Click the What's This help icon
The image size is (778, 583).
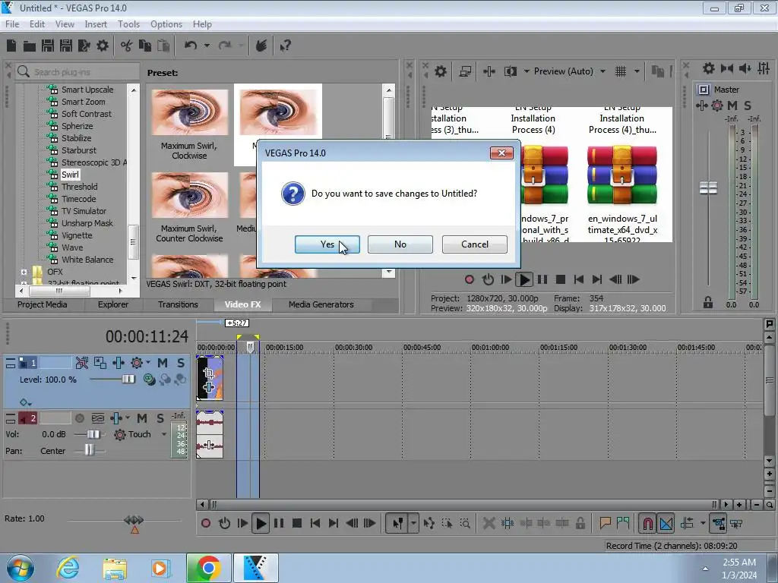click(285, 46)
